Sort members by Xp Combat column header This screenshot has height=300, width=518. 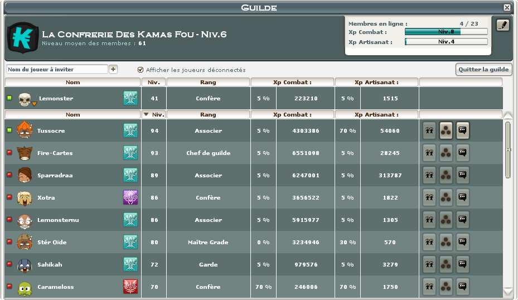coord(292,114)
